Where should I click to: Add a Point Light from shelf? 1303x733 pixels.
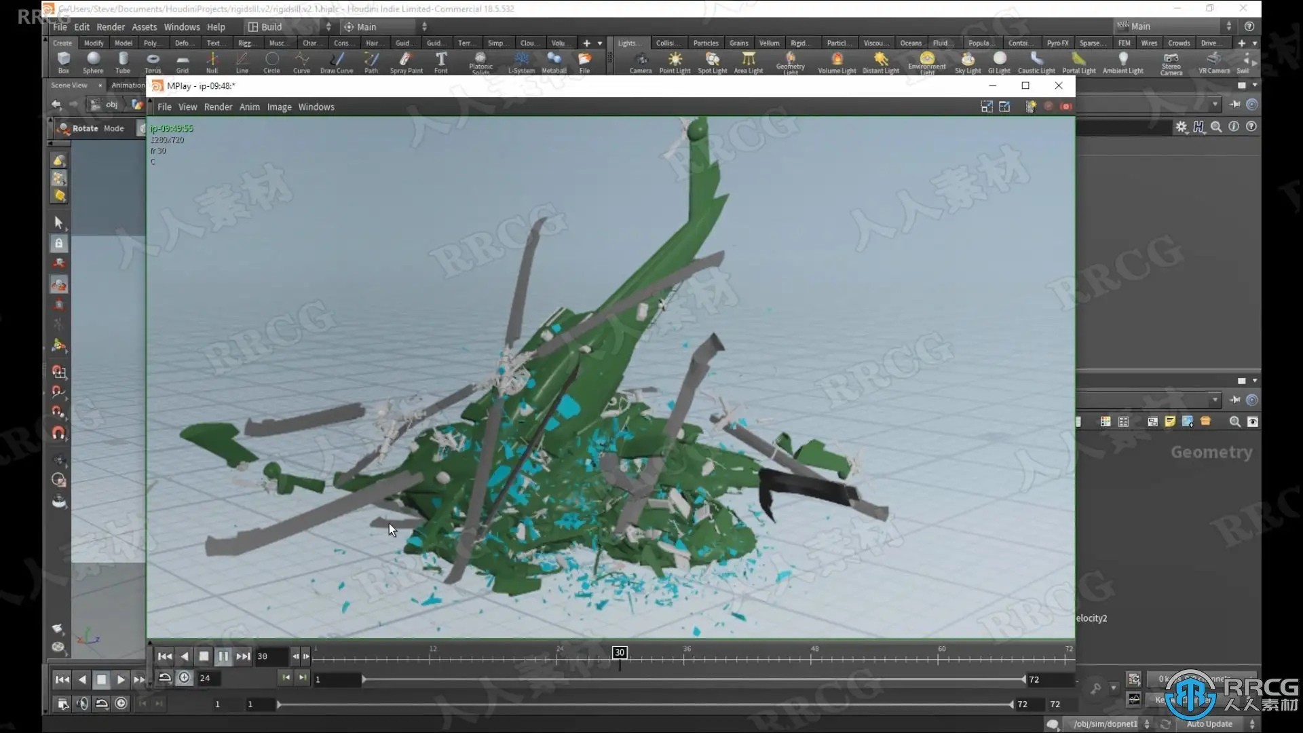point(675,62)
